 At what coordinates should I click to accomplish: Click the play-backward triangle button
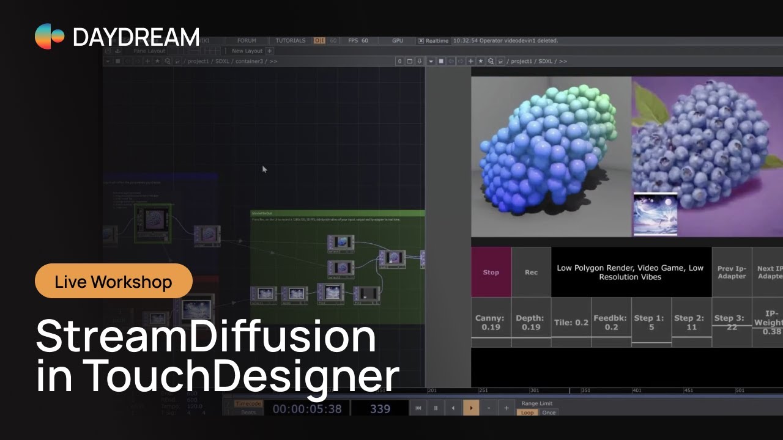coord(453,408)
